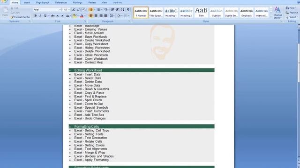This screenshot has width=300, height=168.
Task: Click the Copy icon
Action: pyautogui.click(x=12, y=13)
